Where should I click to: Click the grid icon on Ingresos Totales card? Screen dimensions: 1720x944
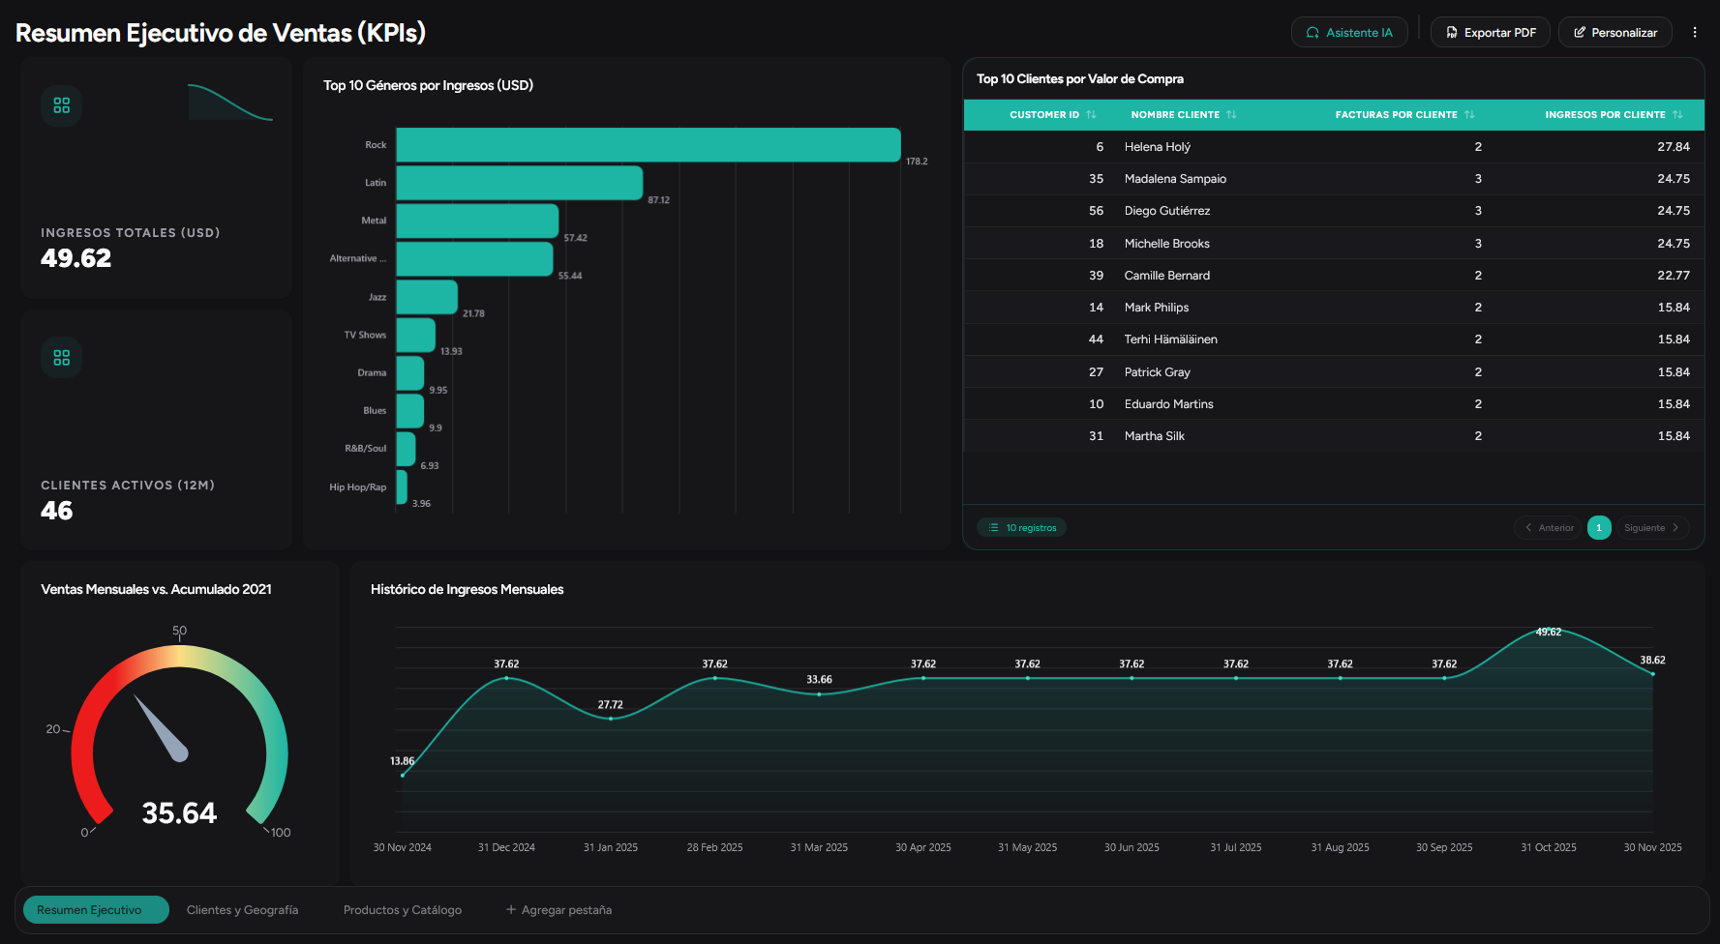[62, 105]
